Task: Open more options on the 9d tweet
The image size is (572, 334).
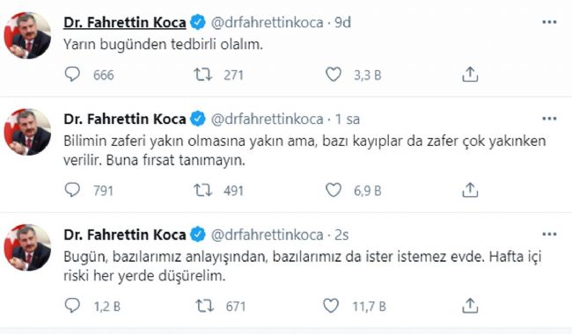Action: 549,22
